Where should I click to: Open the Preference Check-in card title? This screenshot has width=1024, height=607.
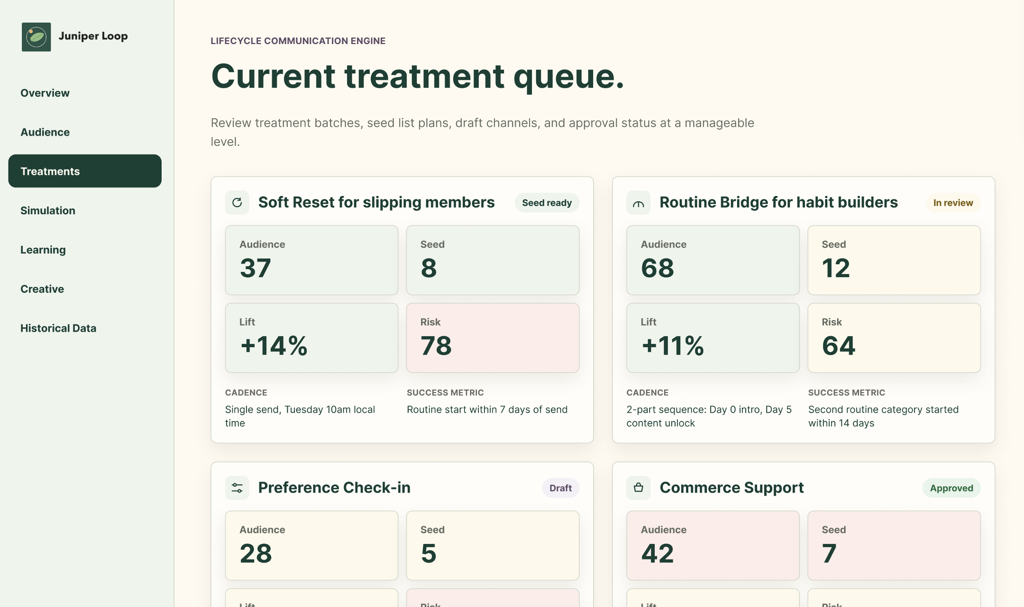pyautogui.click(x=334, y=488)
